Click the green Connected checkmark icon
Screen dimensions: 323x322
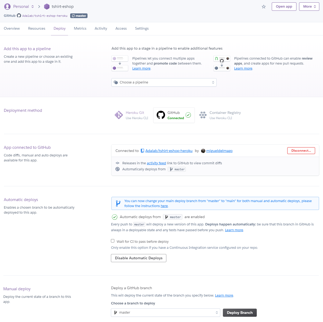point(188,115)
